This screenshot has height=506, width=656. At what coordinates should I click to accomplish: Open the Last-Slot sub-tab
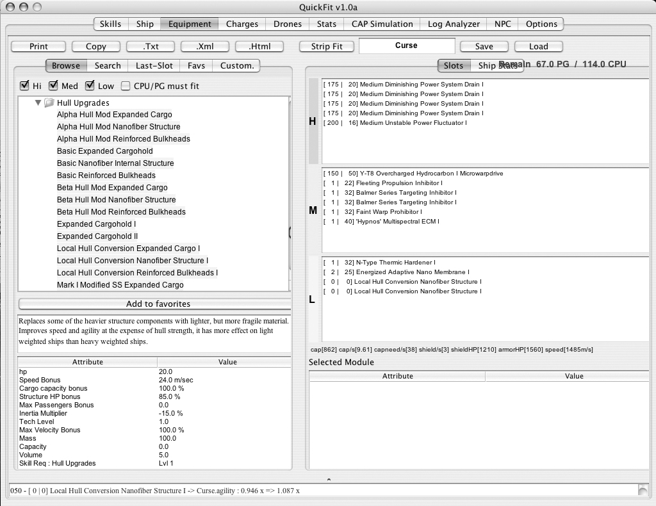tap(154, 66)
